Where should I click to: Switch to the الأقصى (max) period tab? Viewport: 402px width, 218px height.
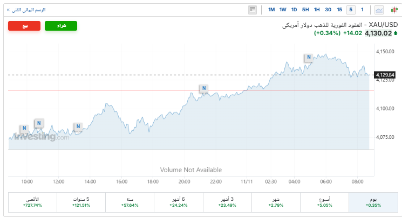coord(32,202)
